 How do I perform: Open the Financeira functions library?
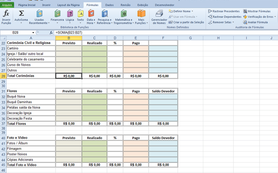(57, 14)
